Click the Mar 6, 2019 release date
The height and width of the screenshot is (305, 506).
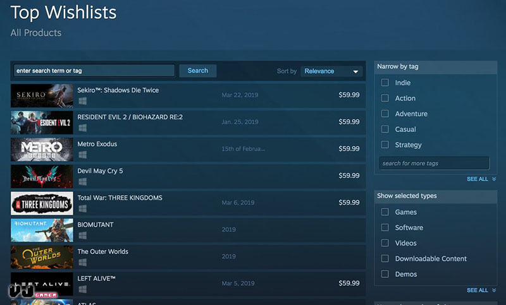[x=238, y=203]
